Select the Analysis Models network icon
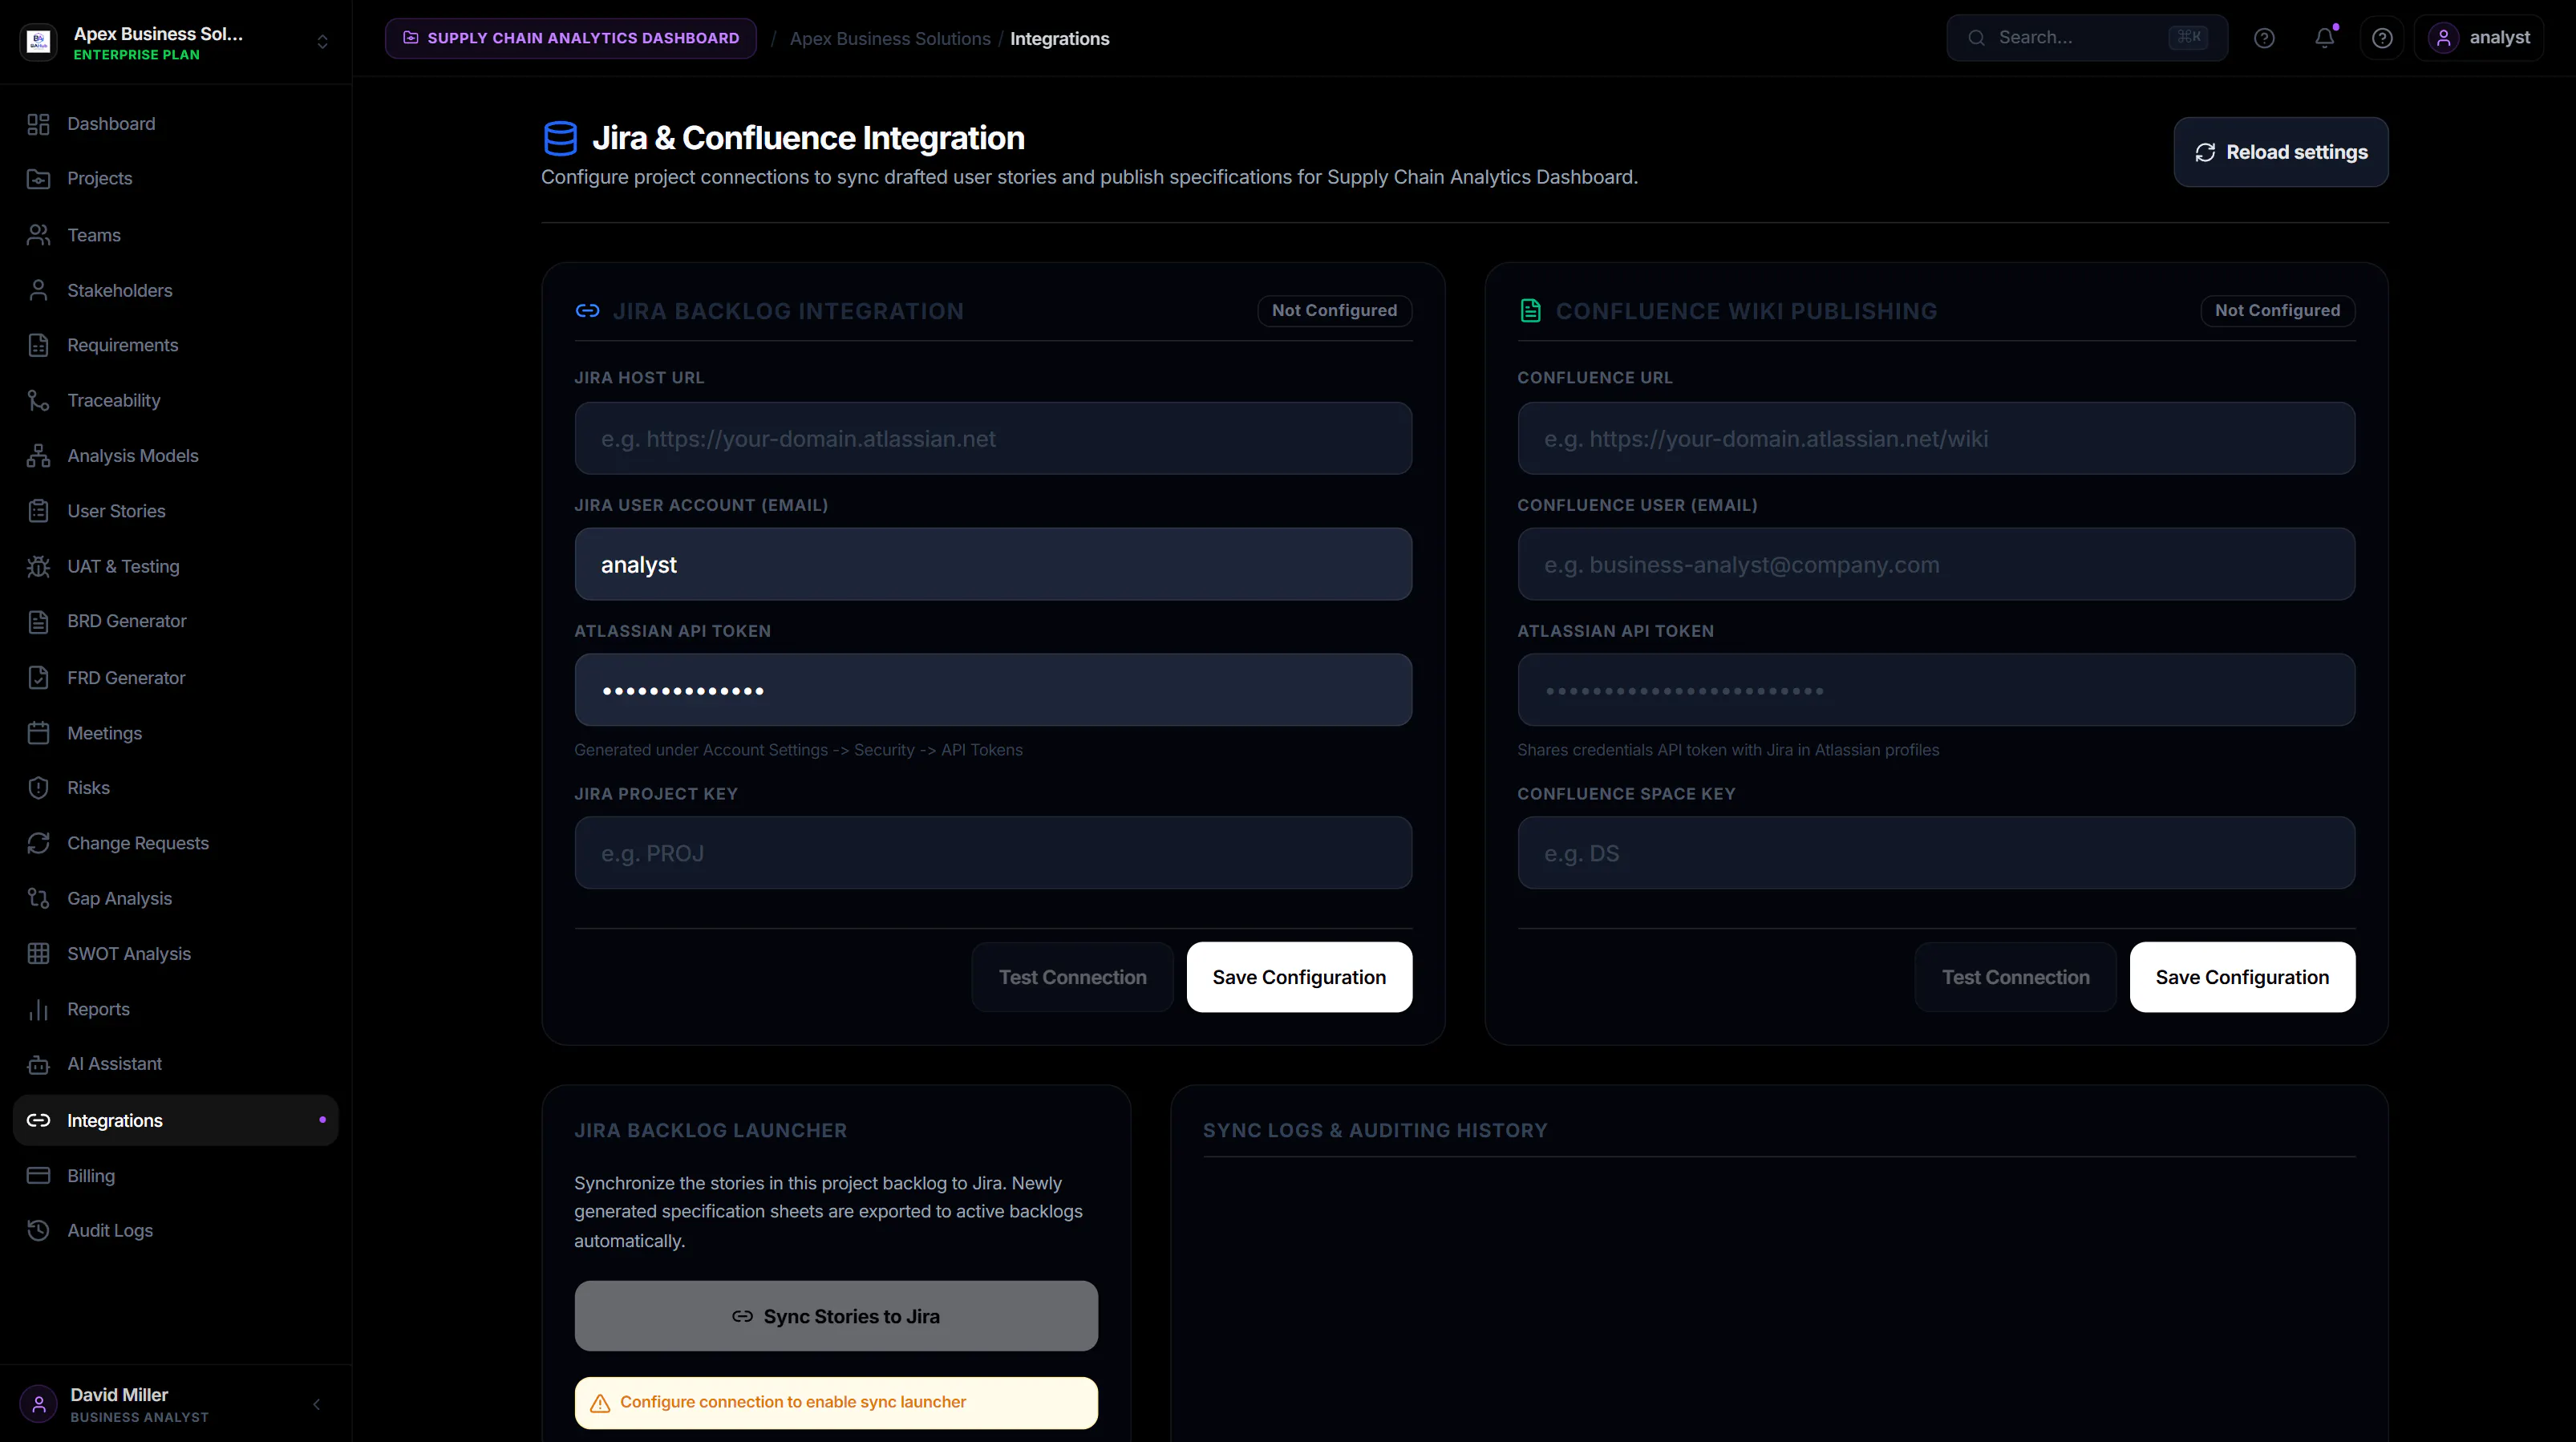 click(38, 456)
